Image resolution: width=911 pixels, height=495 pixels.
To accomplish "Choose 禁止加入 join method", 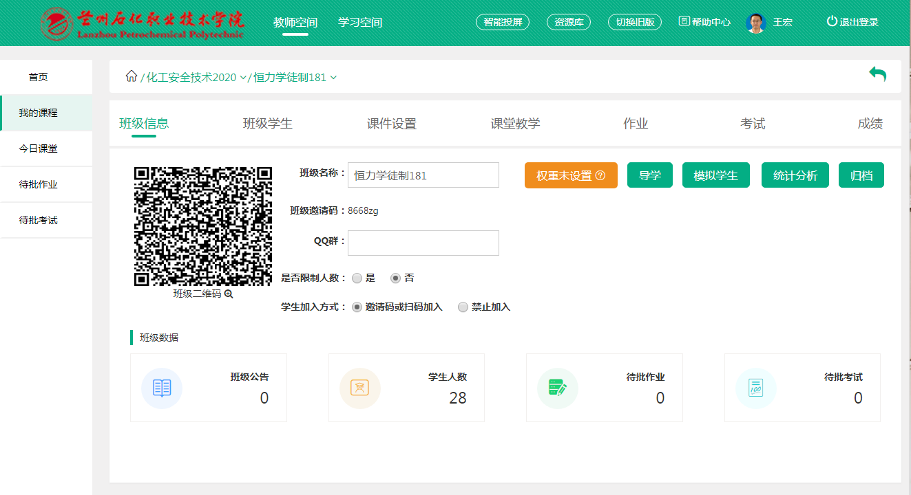I will click(x=463, y=307).
